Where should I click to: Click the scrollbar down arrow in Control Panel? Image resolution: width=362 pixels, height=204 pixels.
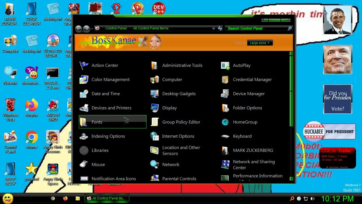pos(291,179)
